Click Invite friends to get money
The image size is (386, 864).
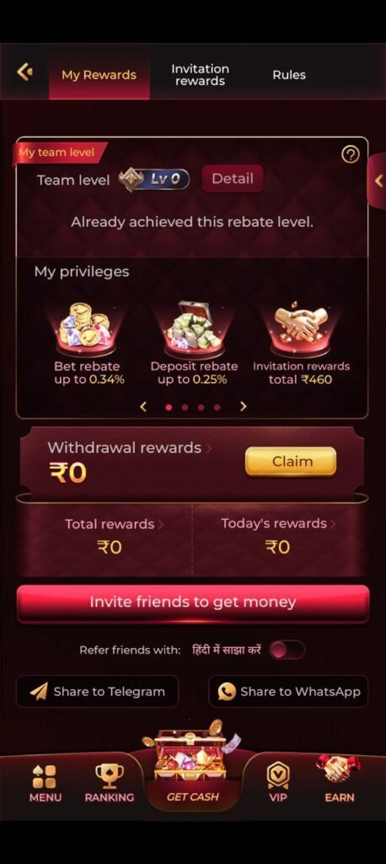coord(193,602)
